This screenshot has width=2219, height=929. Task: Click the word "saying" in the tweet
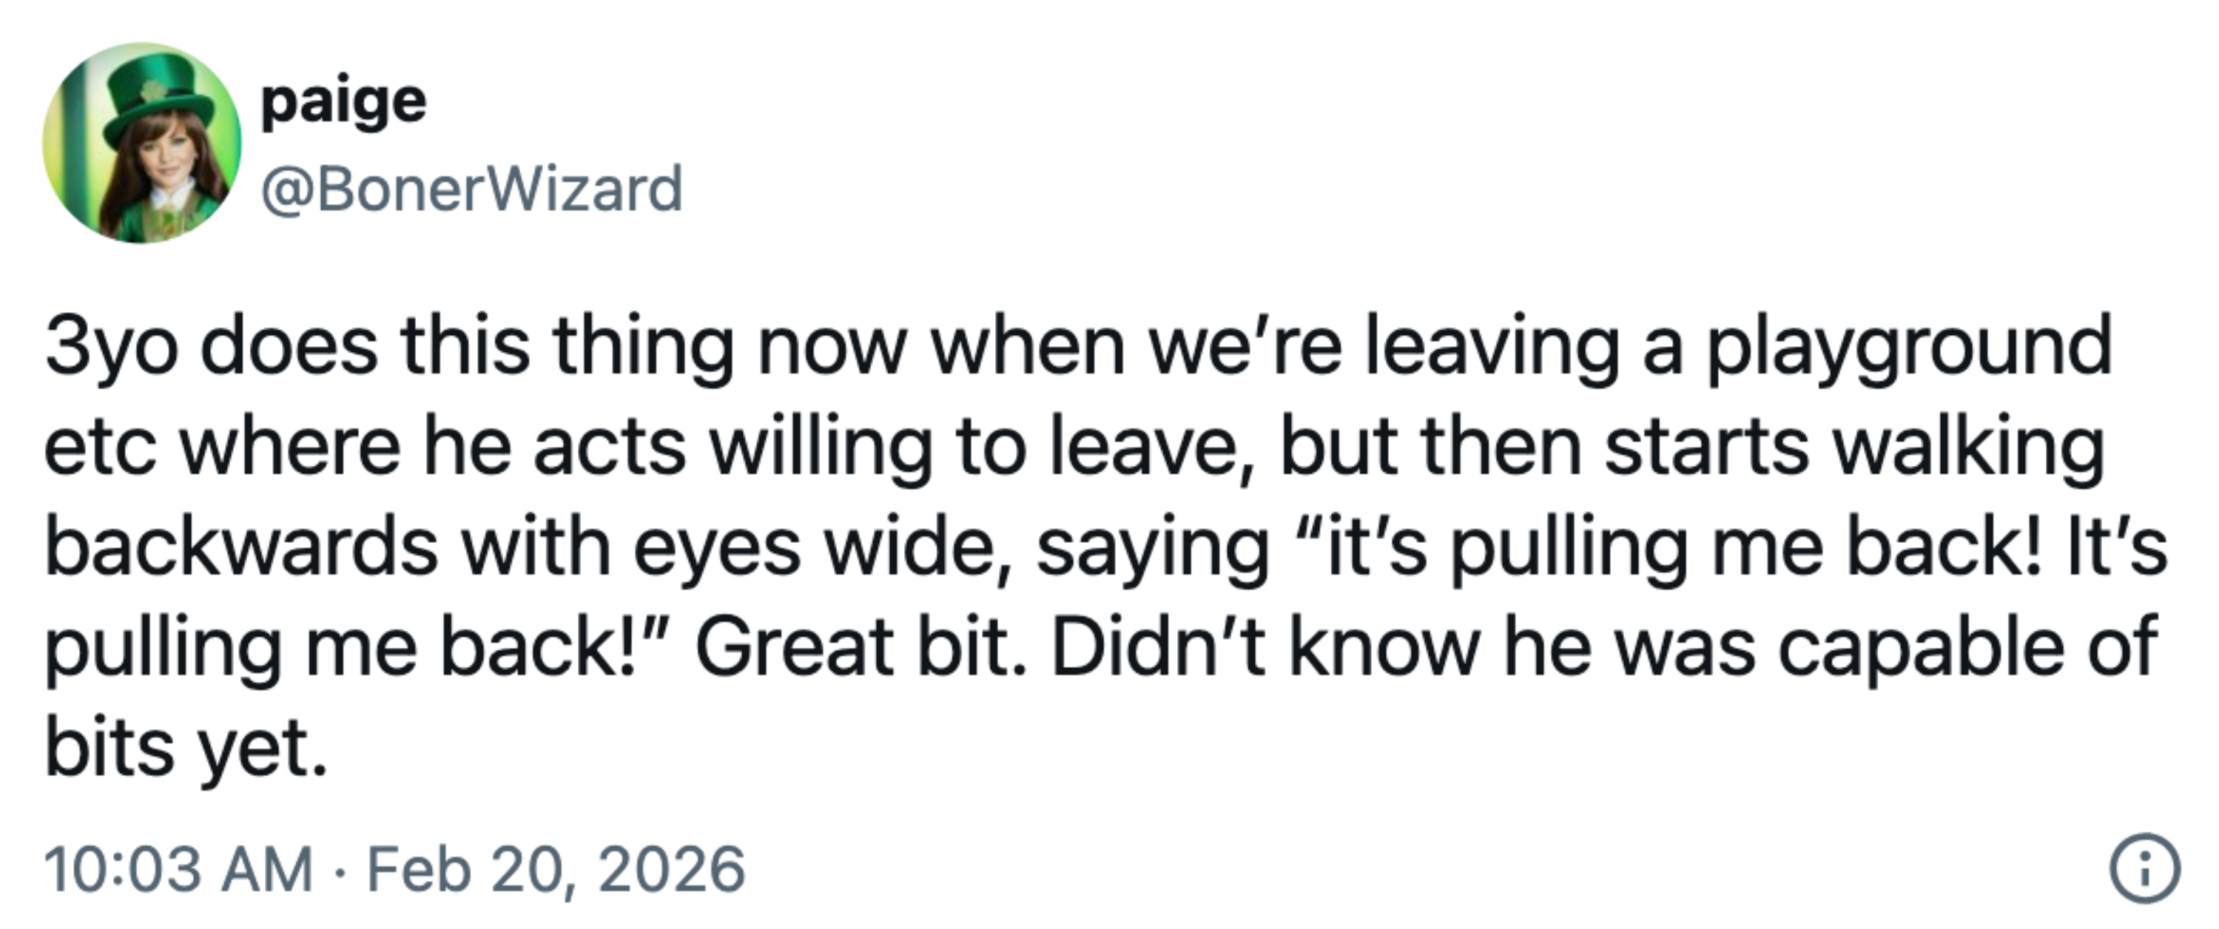tap(1152, 547)
